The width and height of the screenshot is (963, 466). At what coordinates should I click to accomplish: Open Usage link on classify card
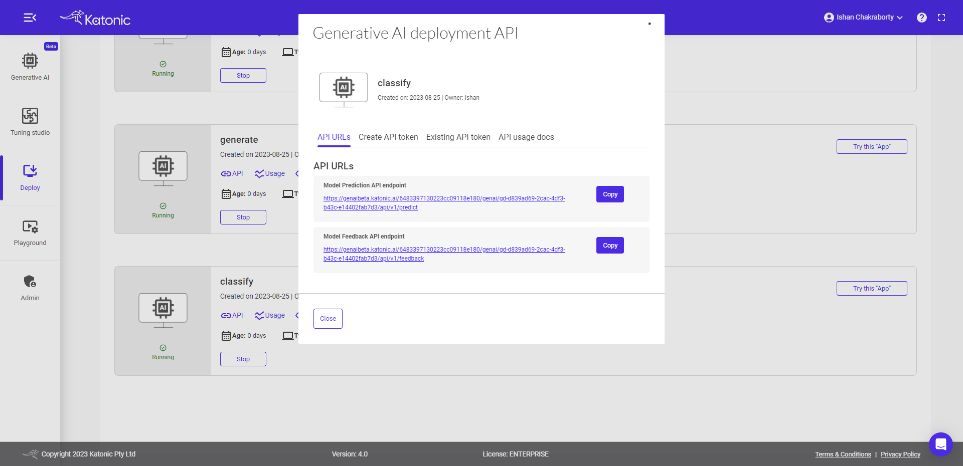click(269, 316)
